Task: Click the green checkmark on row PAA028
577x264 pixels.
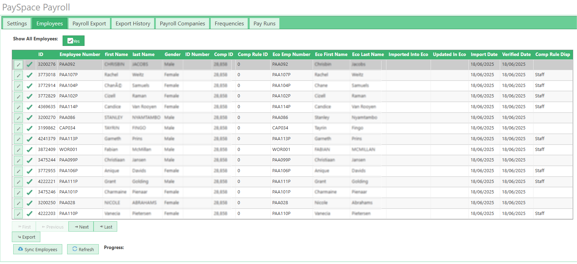Action: click(30, 203)
